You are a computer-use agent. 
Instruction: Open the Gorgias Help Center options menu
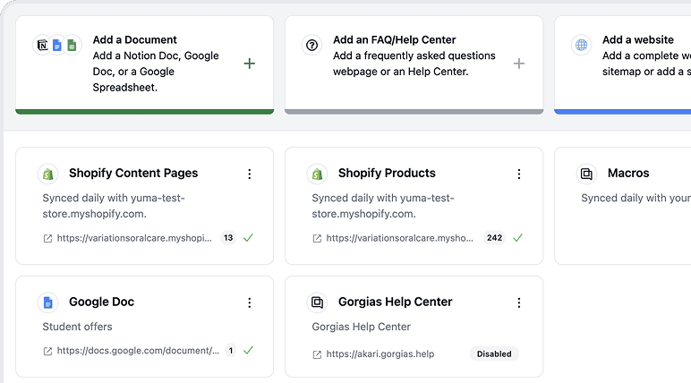point(519,302)
